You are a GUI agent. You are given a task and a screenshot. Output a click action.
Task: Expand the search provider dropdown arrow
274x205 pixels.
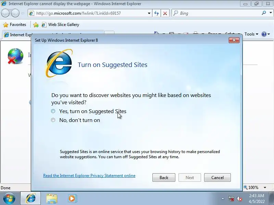(x=271, y=13)
